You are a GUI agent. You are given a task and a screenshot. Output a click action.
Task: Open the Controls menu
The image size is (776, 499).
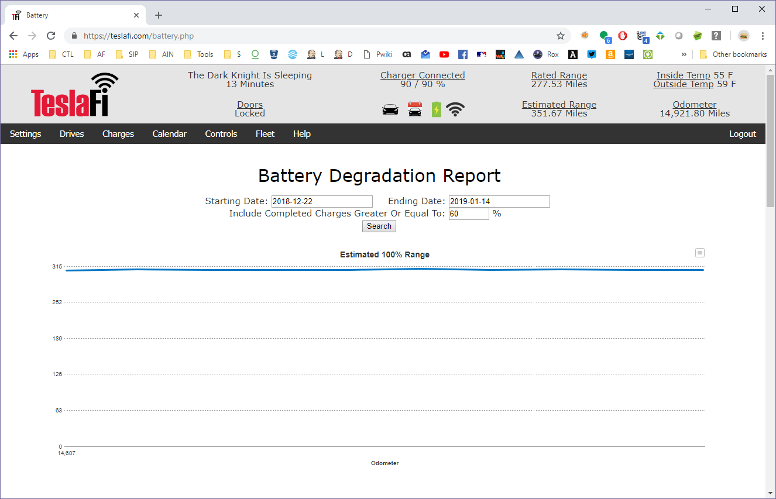click(221, 134)
